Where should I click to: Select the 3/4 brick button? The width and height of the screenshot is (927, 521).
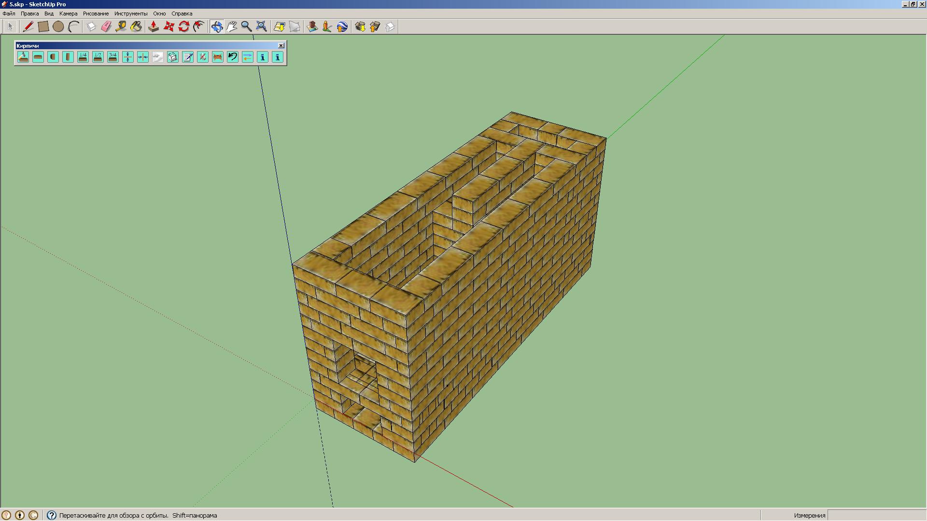click(x=113, y=57)
